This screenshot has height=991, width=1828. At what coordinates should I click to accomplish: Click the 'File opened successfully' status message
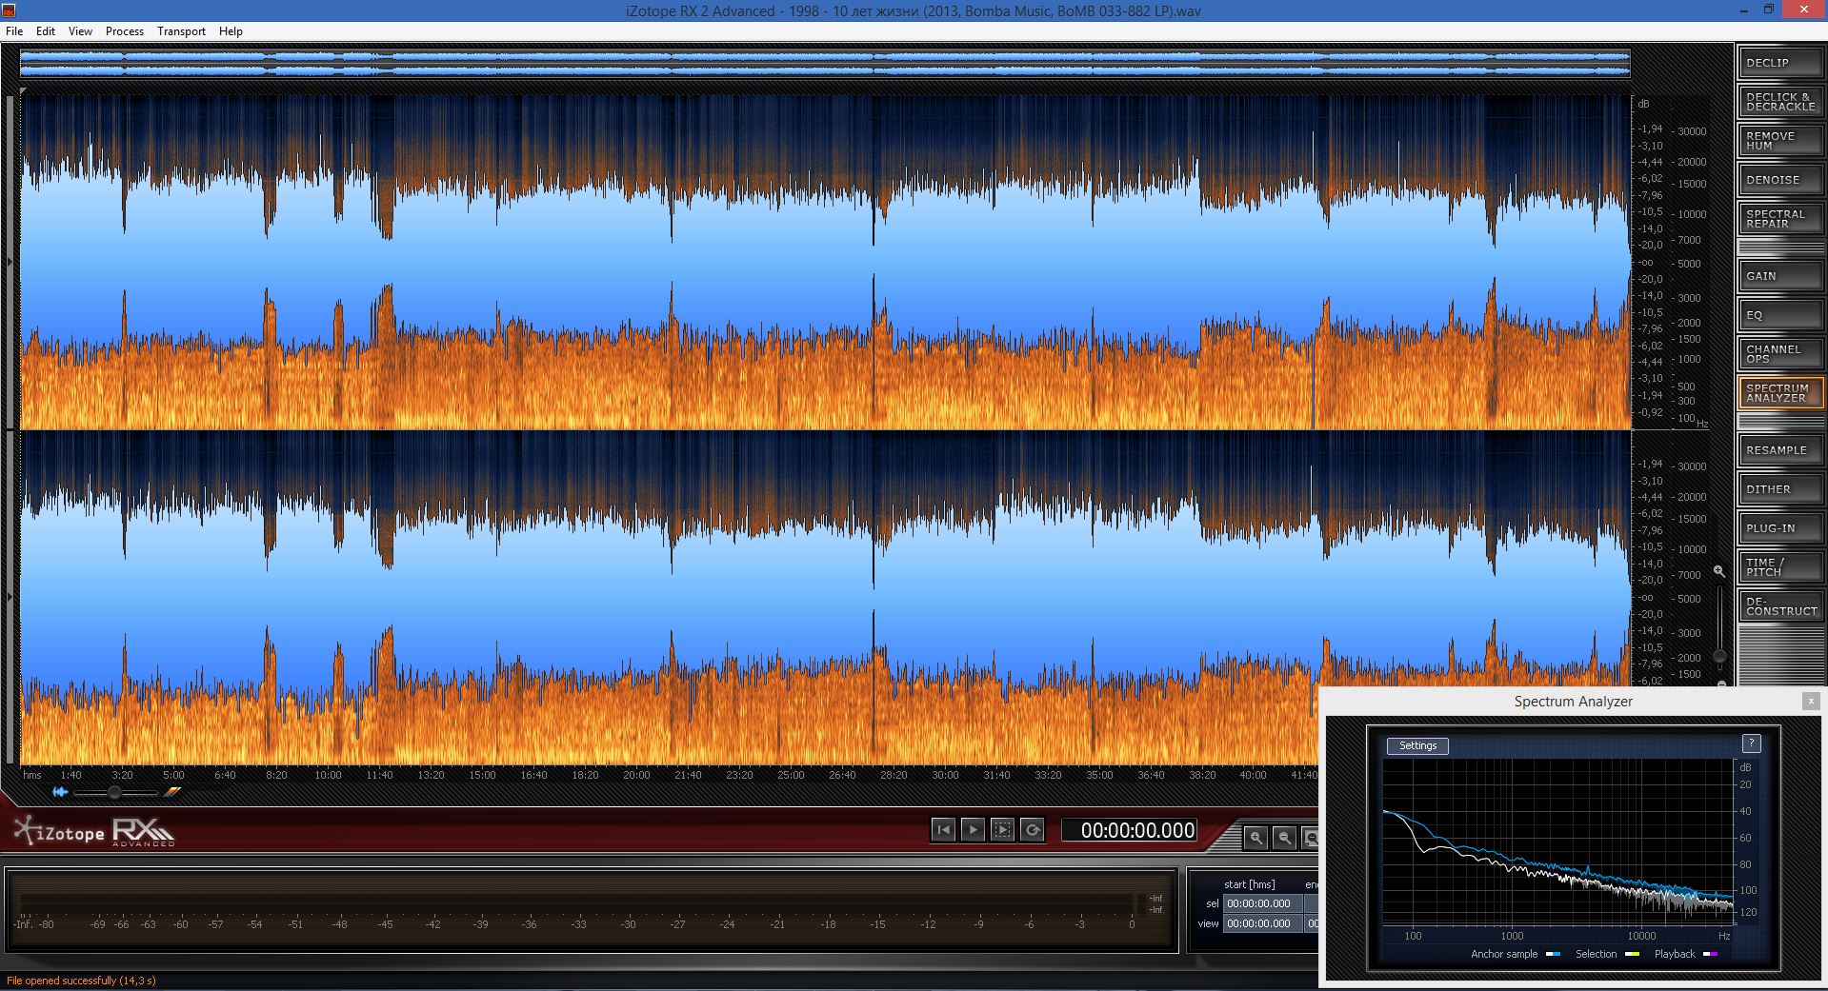point(81,981)
